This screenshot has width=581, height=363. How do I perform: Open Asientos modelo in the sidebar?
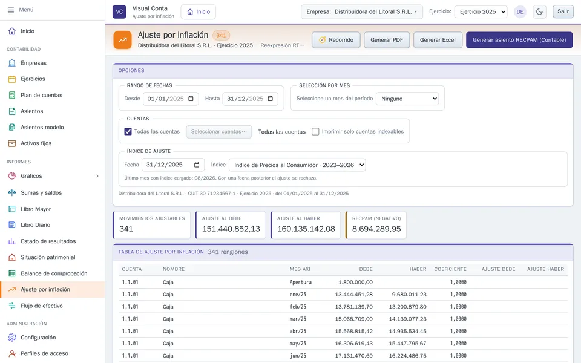pos(52,128)
